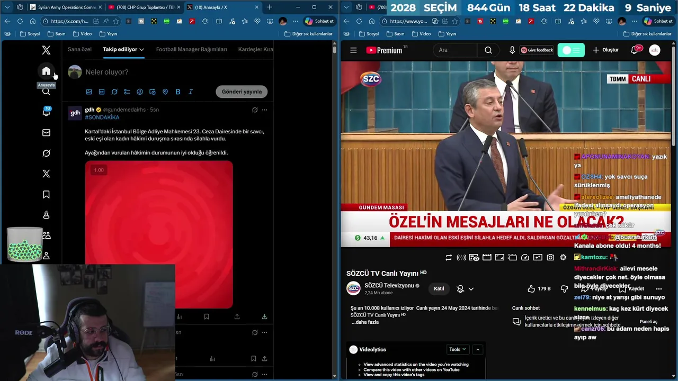Click YouTube search magnifier button
The width and height of the screenshot is (678, 381).
[488, 50]
